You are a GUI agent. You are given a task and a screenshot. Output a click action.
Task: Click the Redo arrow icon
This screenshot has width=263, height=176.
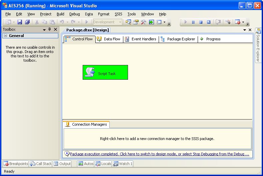tap(73, 22)
